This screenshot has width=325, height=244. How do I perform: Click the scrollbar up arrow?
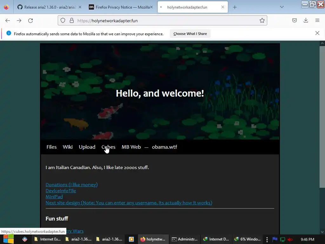click(x=322, y=43)
